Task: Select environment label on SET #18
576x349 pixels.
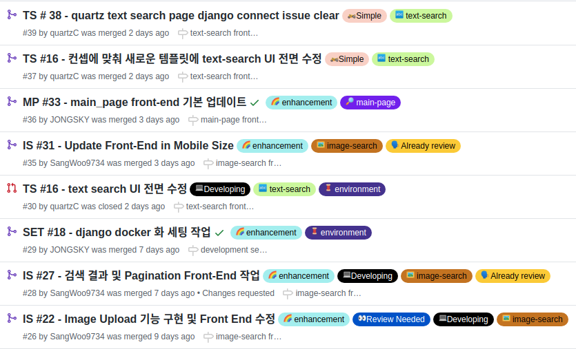Action: tap(338, 233)
